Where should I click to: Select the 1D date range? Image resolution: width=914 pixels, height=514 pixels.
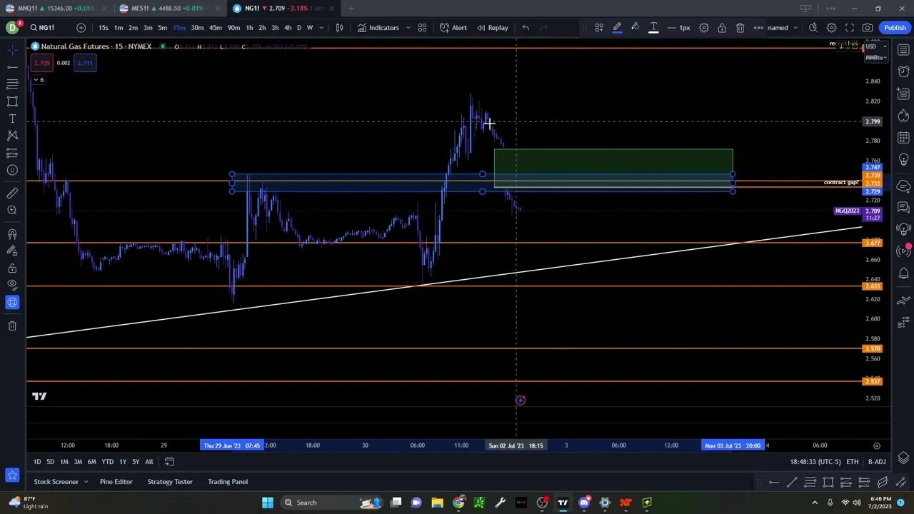pos(37,462)
